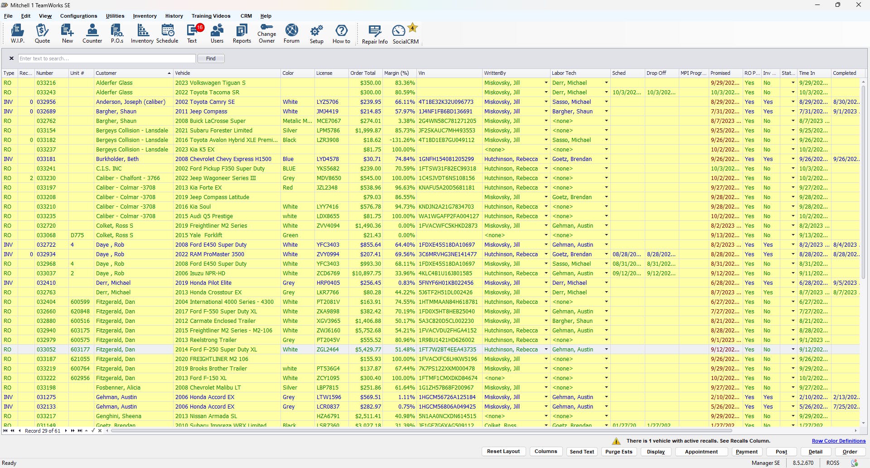Open the Training Videos menu

pyautogui.click(x=211, y=16)
